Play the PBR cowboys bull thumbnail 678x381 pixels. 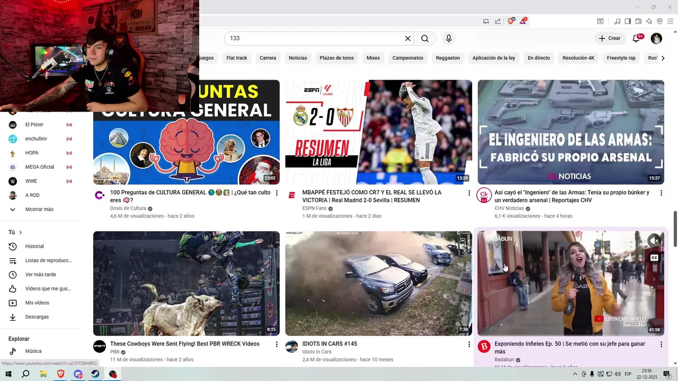click(186, 283)
